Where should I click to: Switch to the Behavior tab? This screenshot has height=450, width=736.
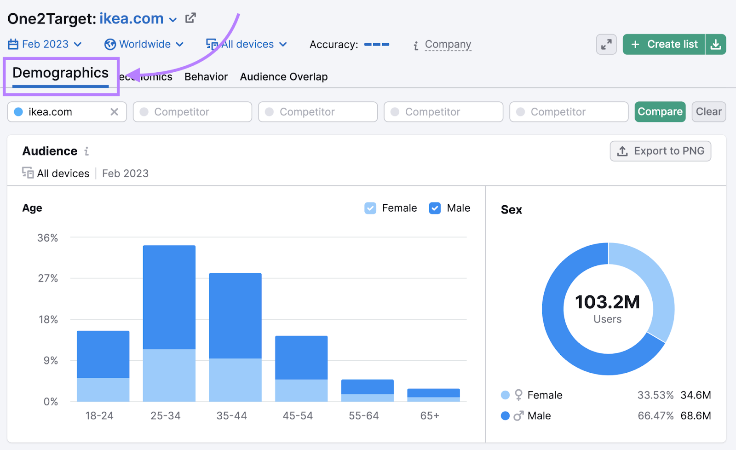[x=206, y=77]
